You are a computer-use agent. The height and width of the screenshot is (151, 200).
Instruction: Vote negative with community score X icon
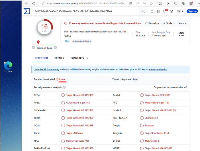coord(33,47)
